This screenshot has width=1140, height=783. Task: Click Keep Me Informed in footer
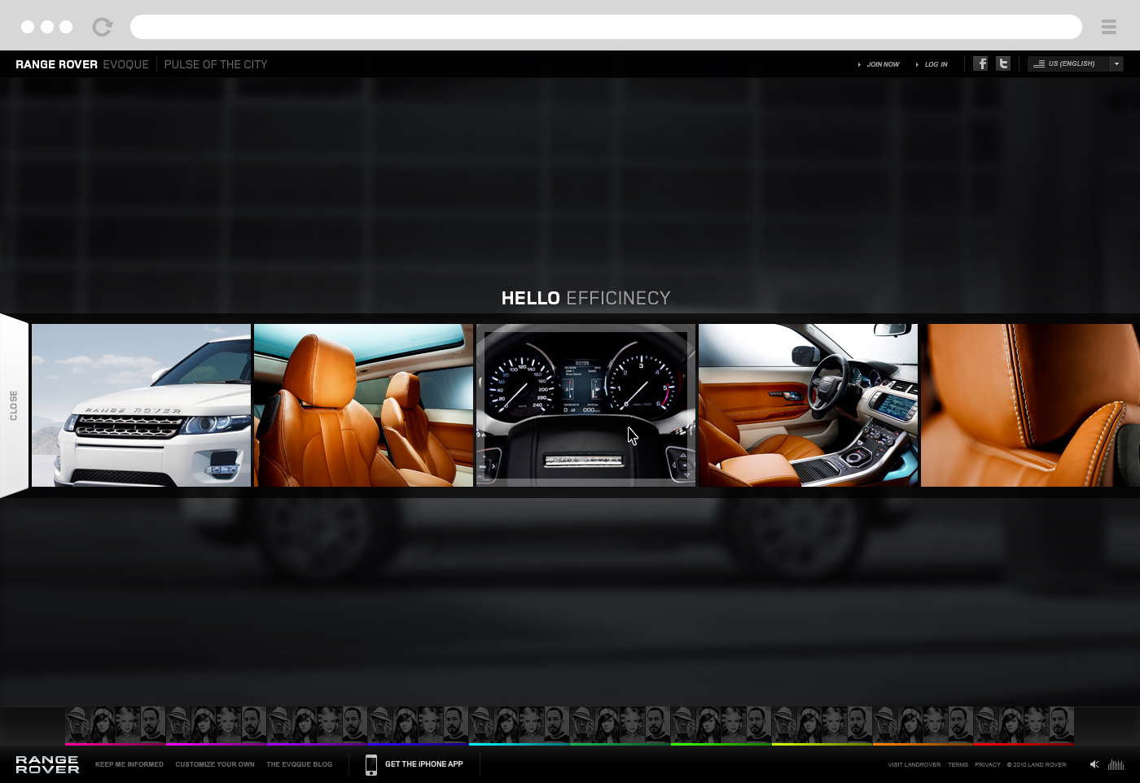point(129,764)
